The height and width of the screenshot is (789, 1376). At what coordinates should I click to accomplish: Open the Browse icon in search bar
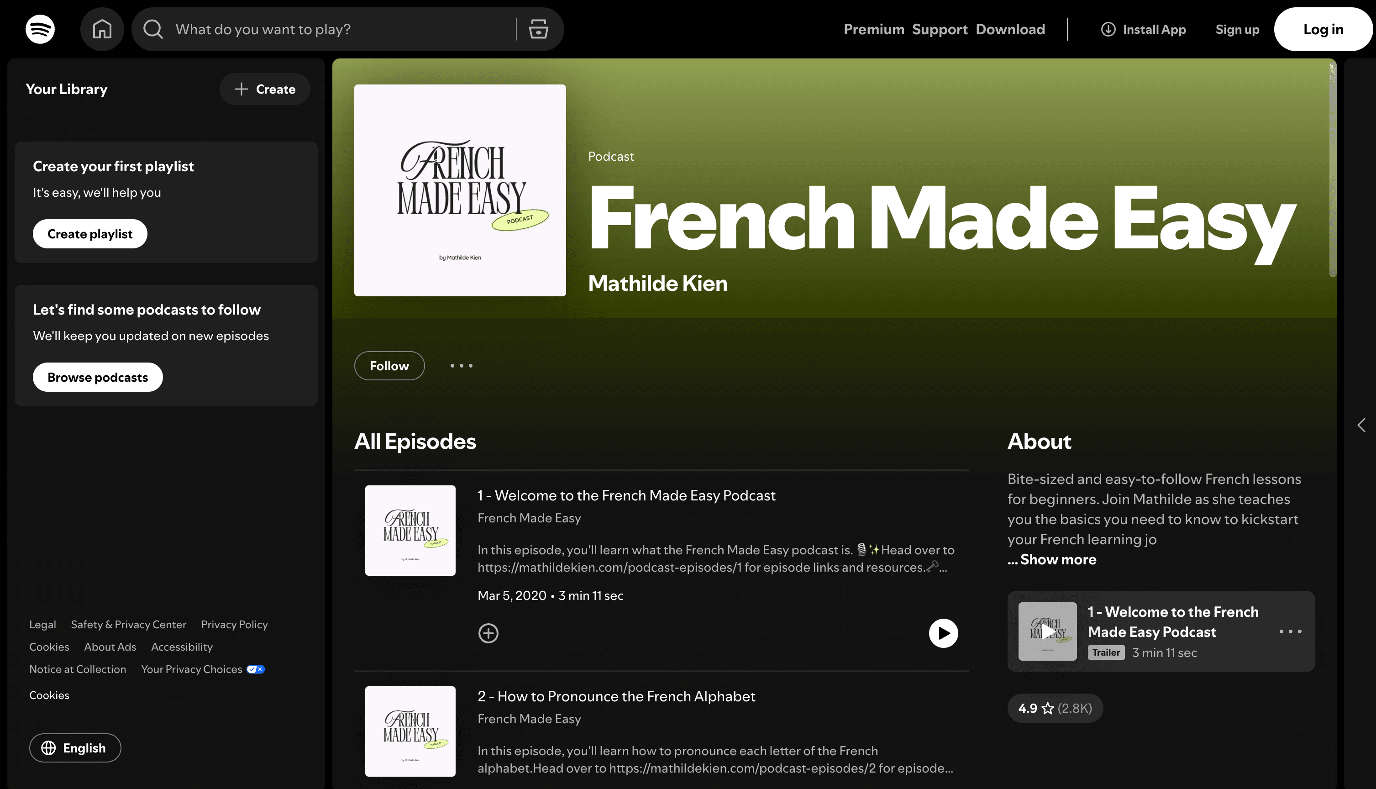[x=538, y=29]
